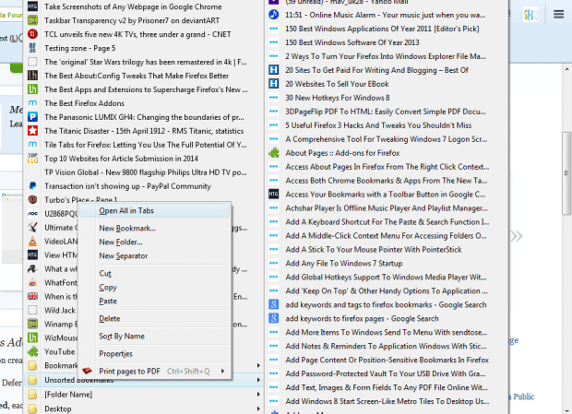This screenshot has width=572, height=414.
Task: Expand the Bookmarks folder arrow above Unsorted
Action: pyautogui.click(x=258, y=365)
